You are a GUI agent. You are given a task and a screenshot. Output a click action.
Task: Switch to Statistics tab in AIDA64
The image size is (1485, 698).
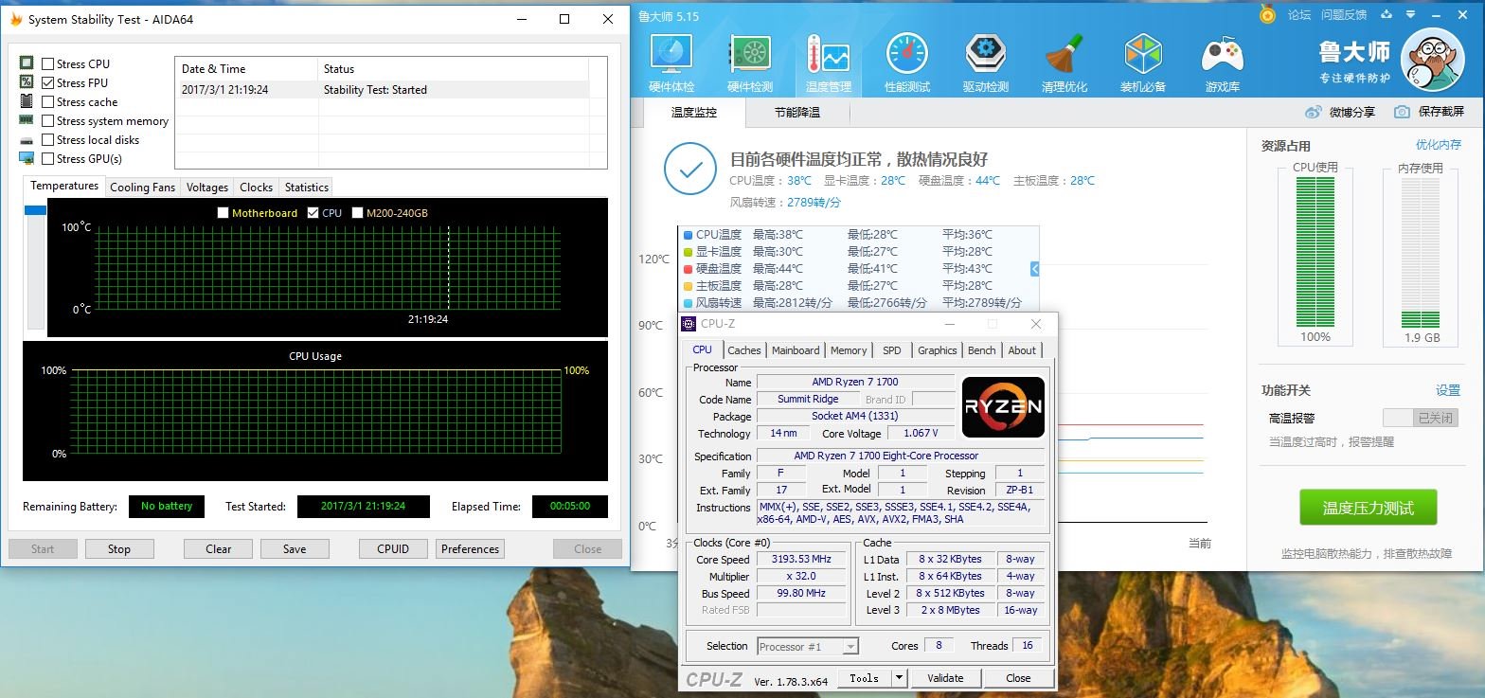click(x=307, y=188)
